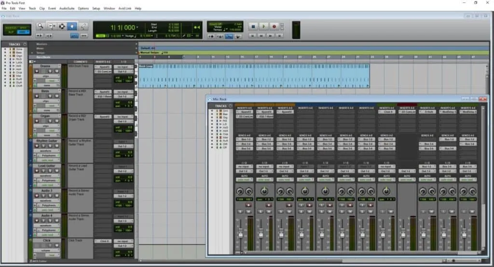
Task: Toggle the highlighted blue button below Tempo display
Action: click(x=229, y=37)
